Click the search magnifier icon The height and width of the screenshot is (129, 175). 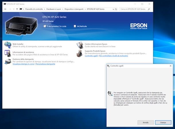149,9
